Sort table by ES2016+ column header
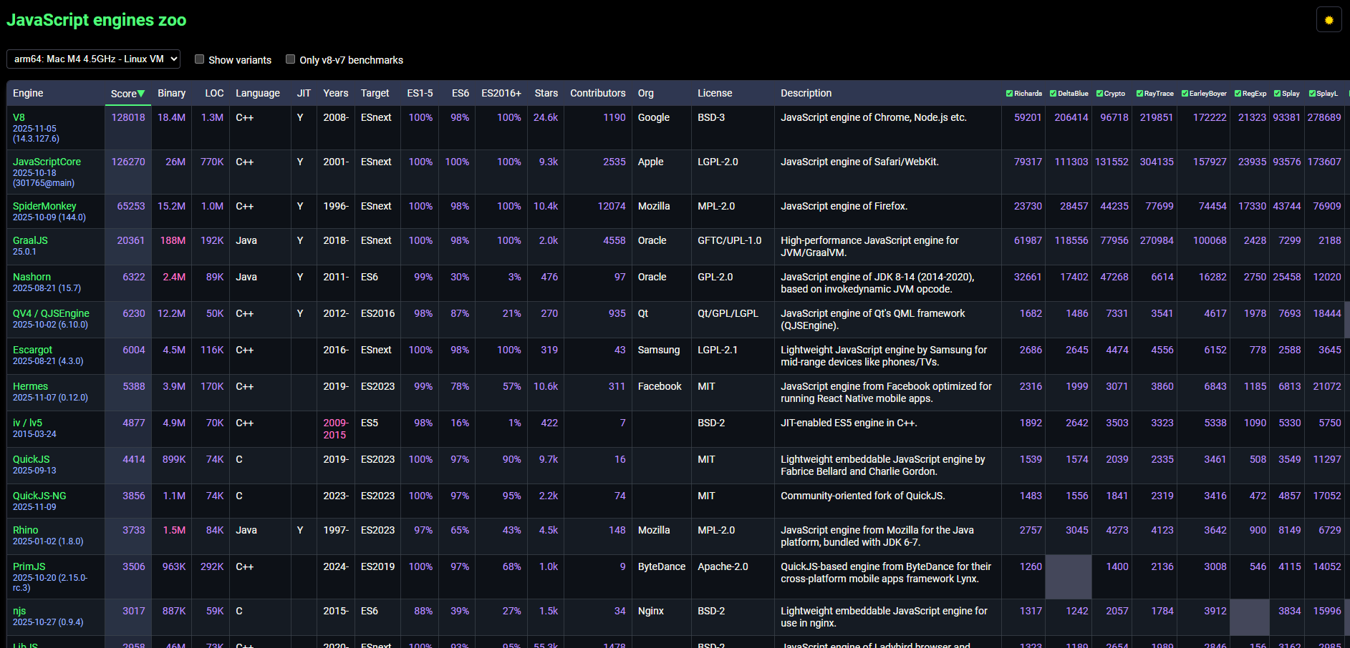This screenshot has width=1350, height=648. coord(501,93)
